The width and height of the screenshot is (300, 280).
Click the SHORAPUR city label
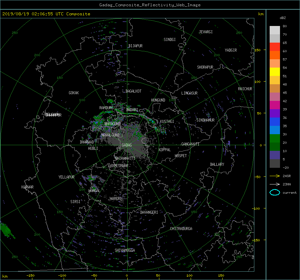[205, 67]
